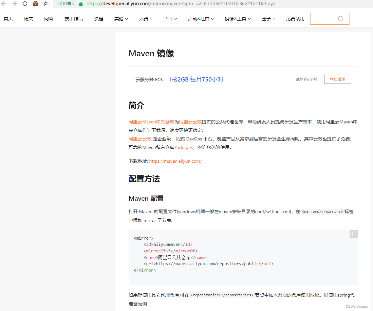Open the briefcase icon in the browser toolbar
Image resolution: width=373 pixels, height=311 pixels.
pyautogui.click(x=35, y=4)
